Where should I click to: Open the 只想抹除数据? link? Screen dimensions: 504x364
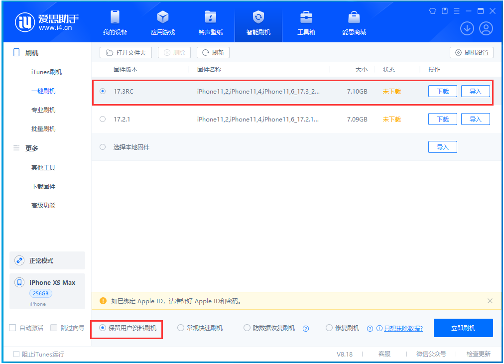click(x=404, y=328)
